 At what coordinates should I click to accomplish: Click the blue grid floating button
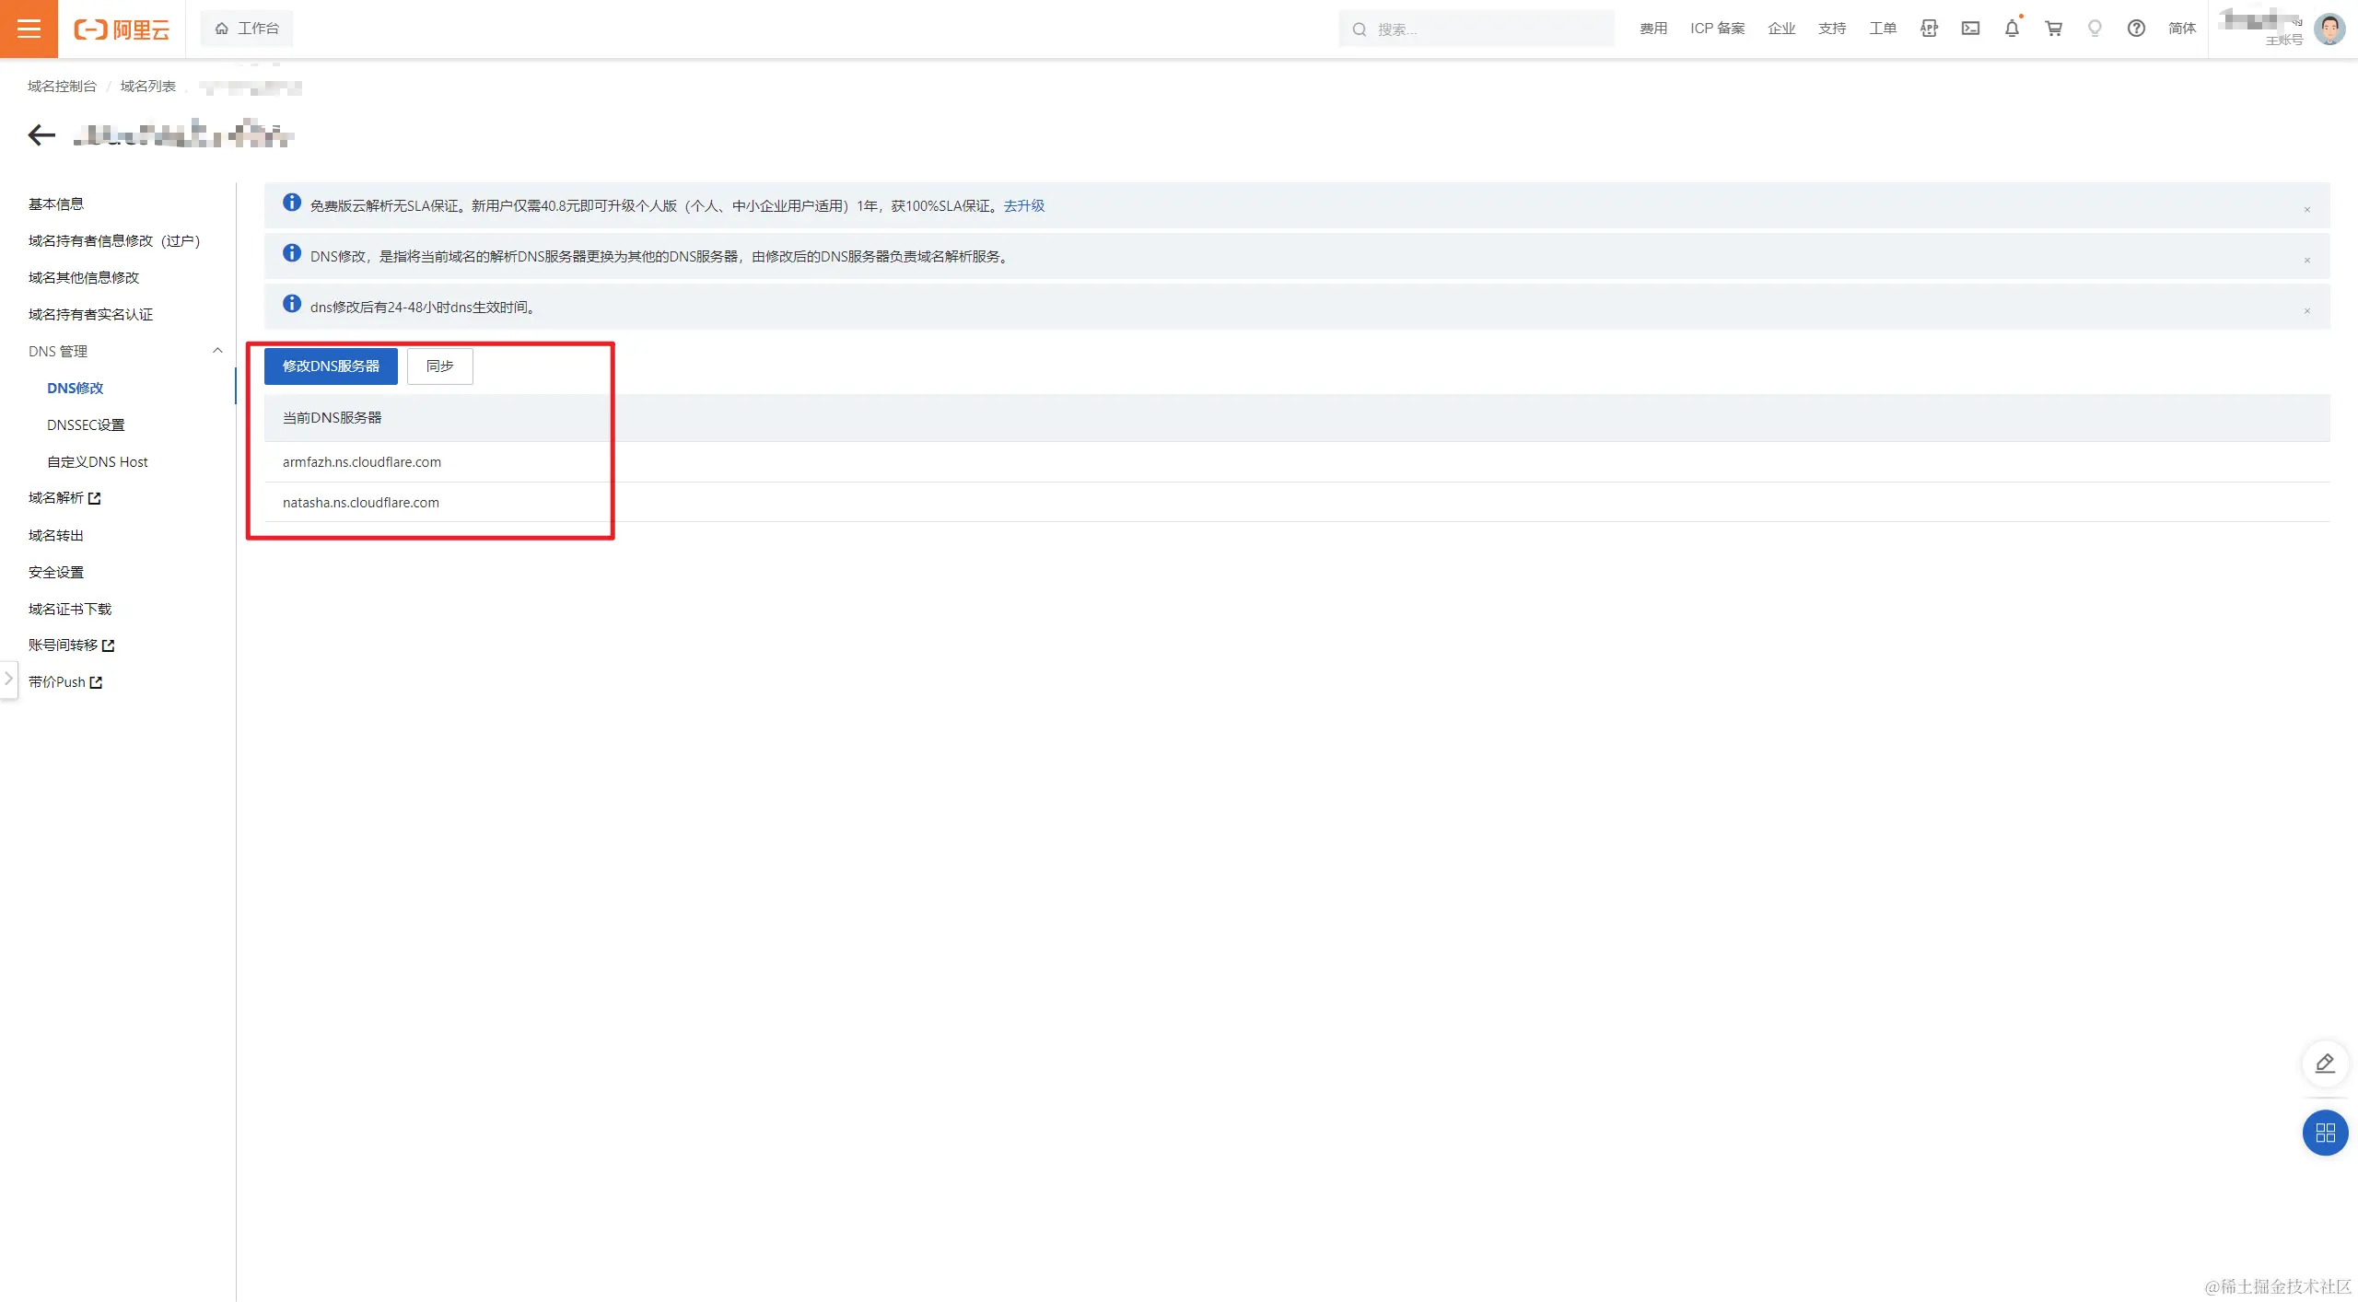coord(2325,1133)
